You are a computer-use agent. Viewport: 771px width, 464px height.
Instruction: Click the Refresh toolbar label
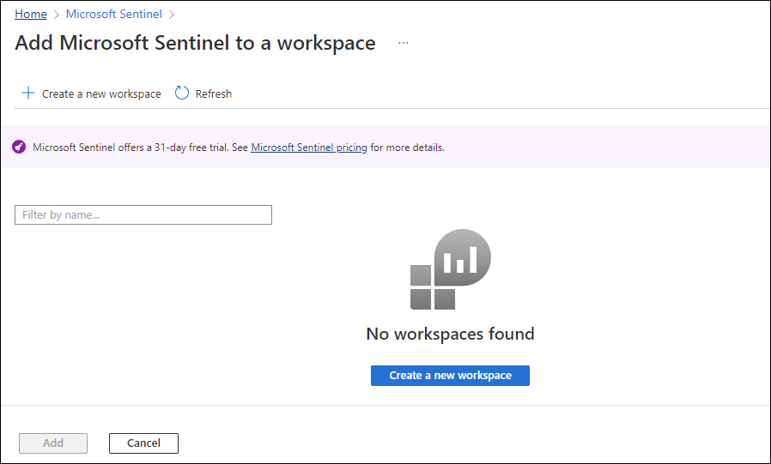pos(214,93)
